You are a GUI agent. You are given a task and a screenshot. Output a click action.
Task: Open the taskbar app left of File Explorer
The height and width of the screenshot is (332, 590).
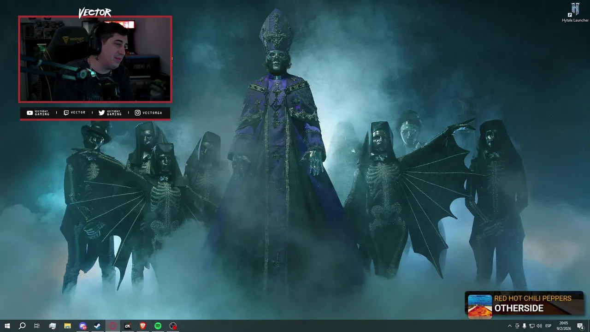pos(53,326)
